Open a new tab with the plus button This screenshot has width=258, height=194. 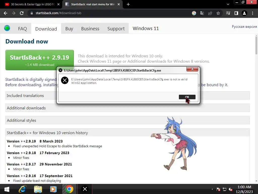coord(128,5)
